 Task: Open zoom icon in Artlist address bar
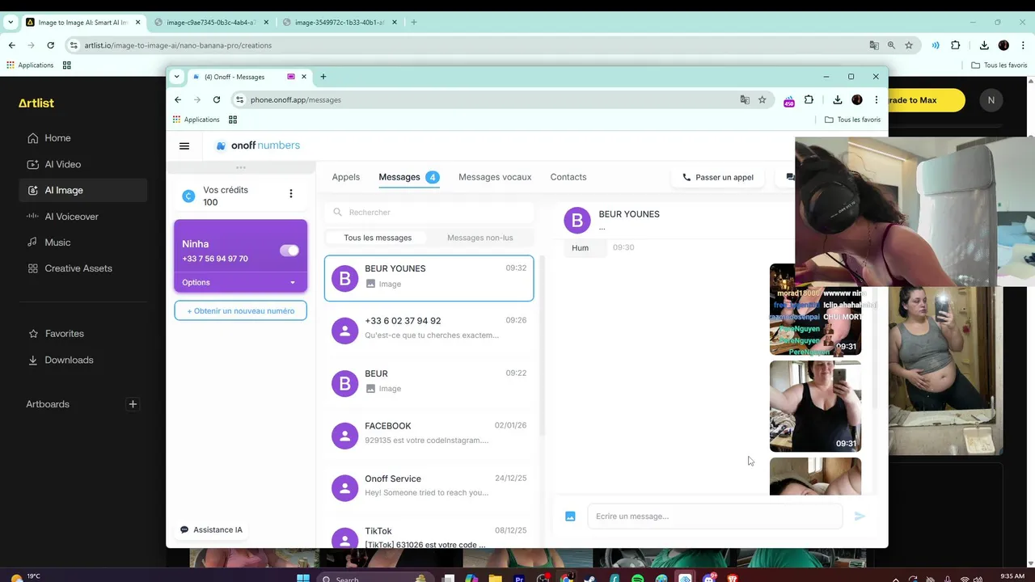point(891,45)
